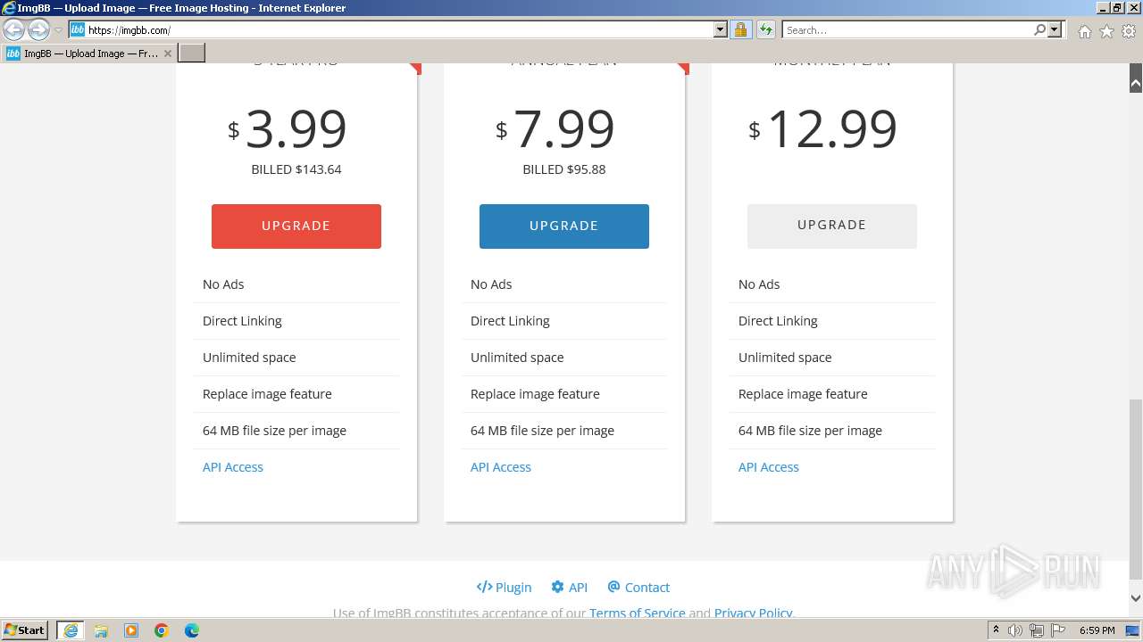1143x642 pixels.
Task: Click the $3.99 price text
Action: 287,128
